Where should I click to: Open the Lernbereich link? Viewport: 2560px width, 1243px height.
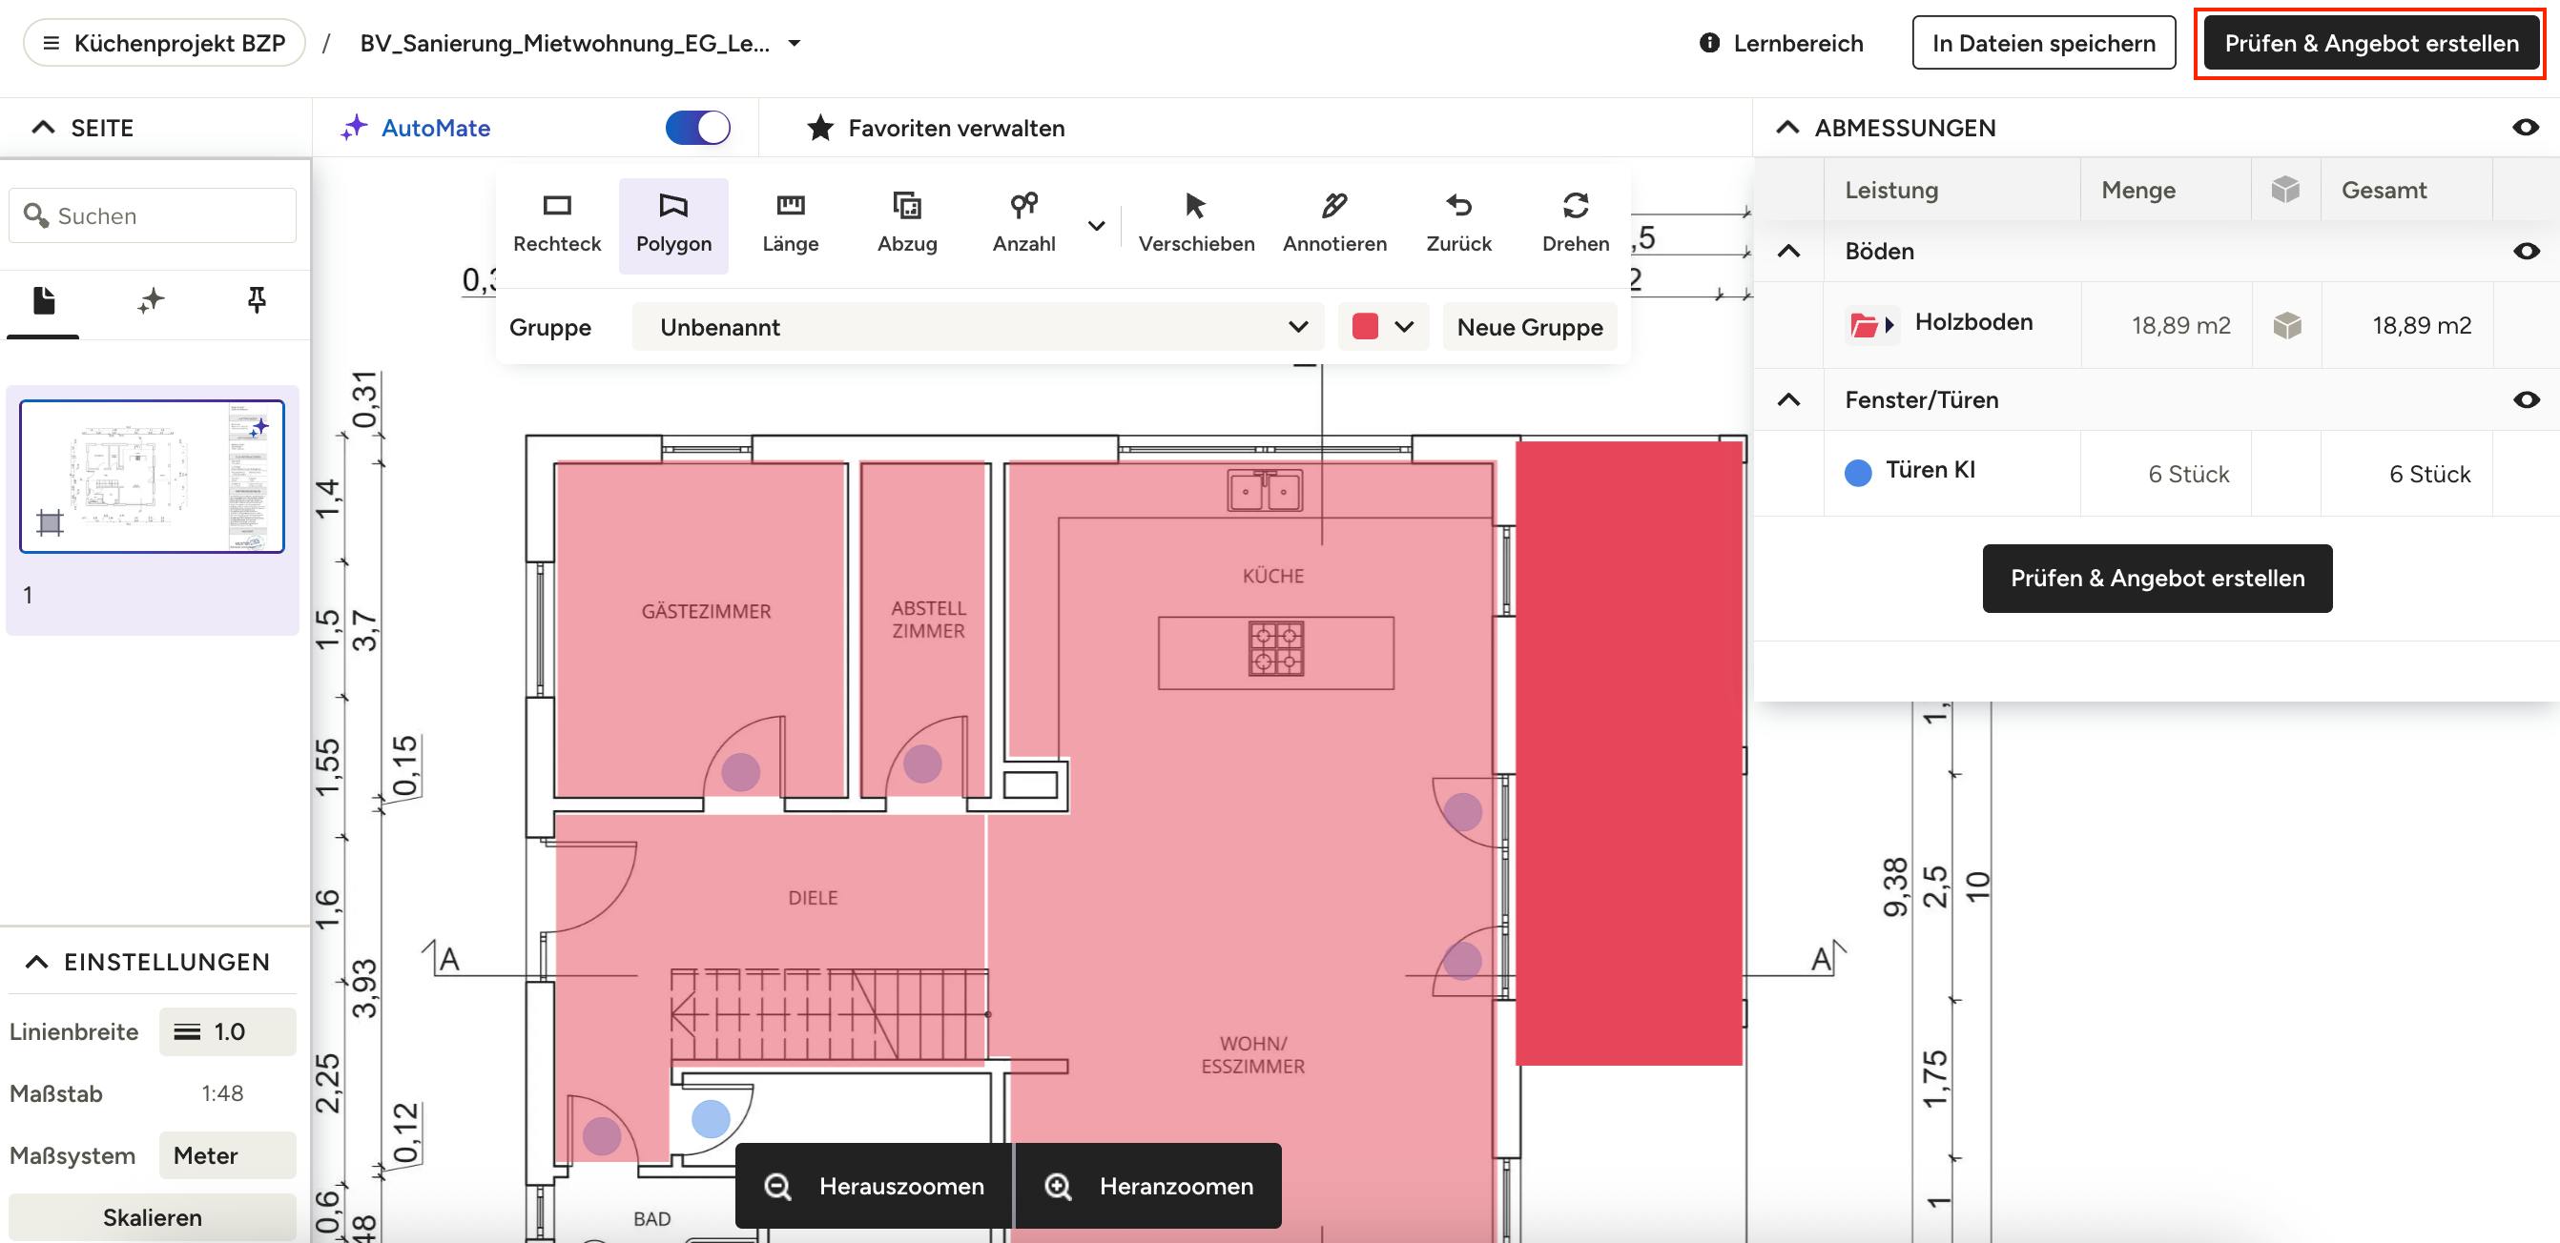pyautogui.click(x=1781, y=43)
